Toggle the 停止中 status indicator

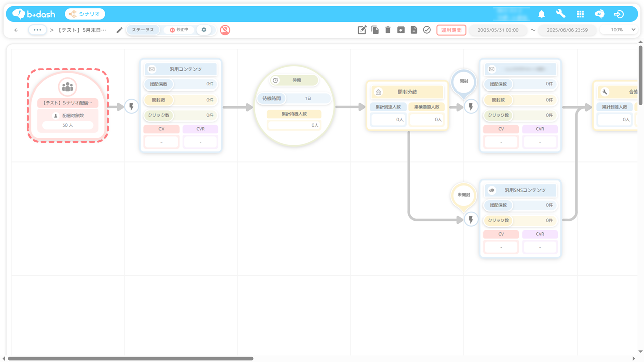pos(179,30)
